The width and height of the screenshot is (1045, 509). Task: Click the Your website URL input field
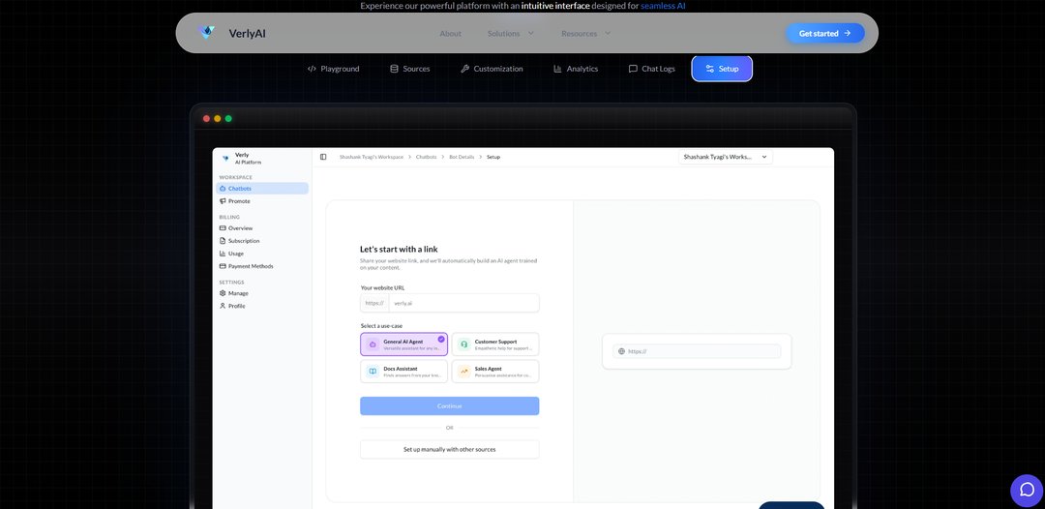pos(463,303)
